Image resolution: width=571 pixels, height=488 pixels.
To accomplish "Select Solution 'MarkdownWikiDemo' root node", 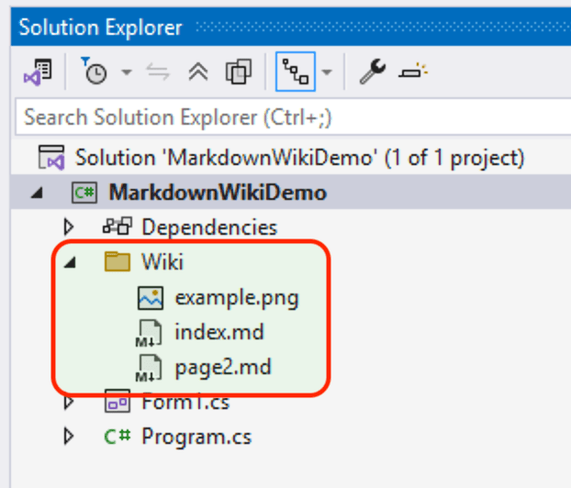I will coord(298,158).
